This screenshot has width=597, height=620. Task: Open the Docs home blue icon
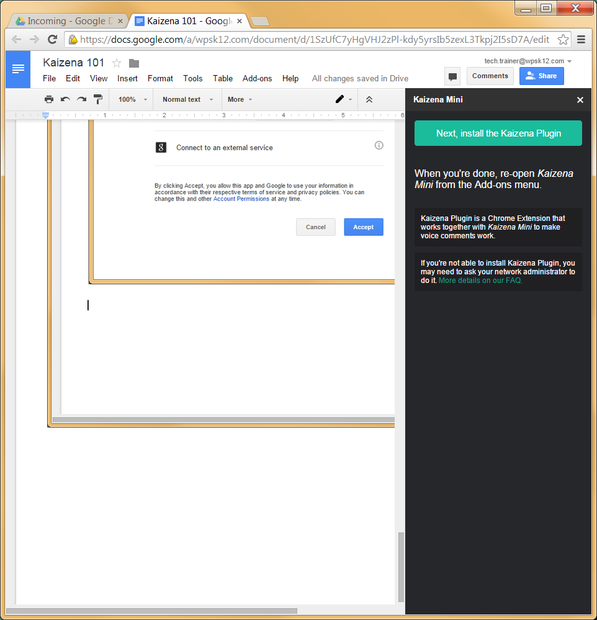tap(18, 69)
